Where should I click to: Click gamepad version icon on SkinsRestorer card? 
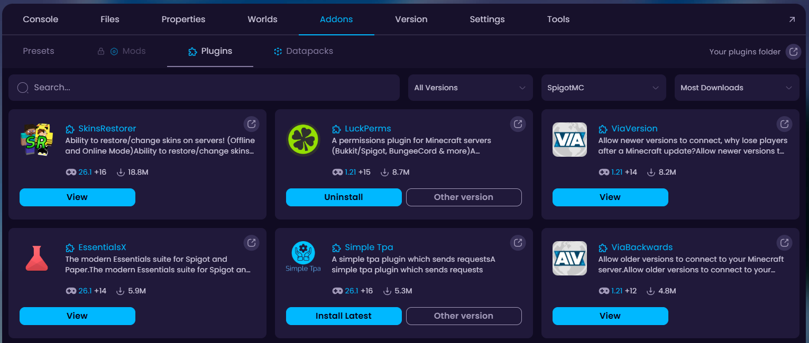[x=71, y=172]
